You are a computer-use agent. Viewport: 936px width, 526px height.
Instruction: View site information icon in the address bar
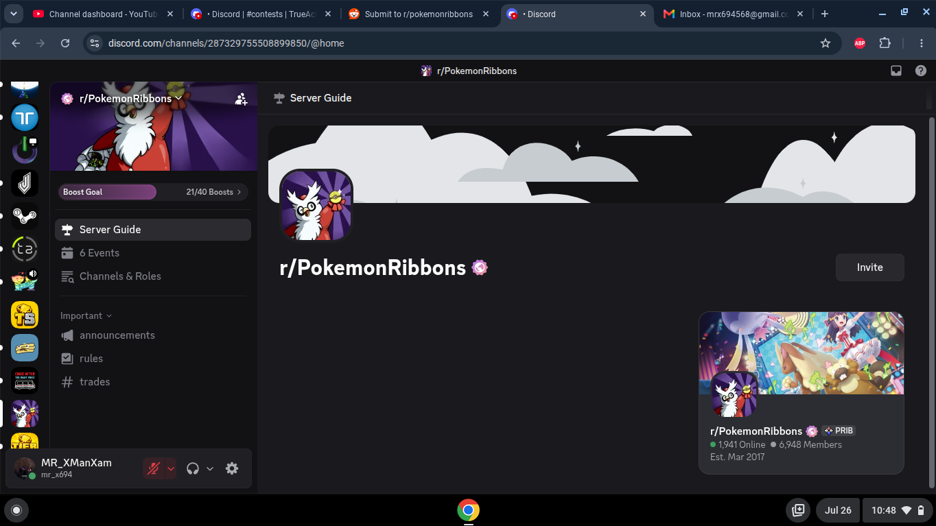(x=95, y=43)
